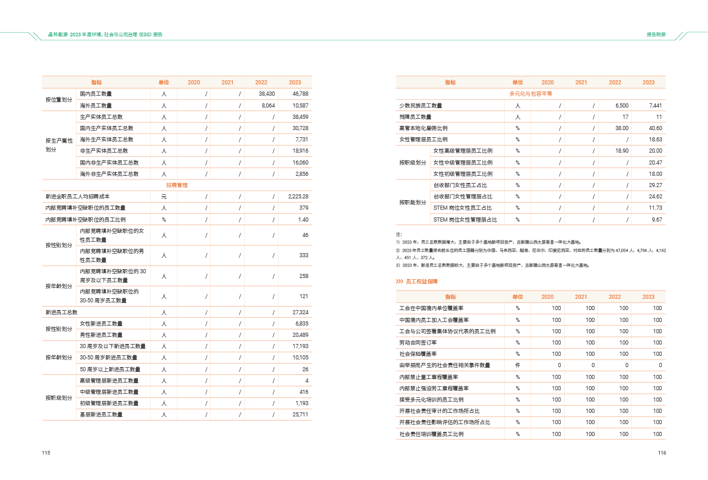Image resolution: width=708 pixels, height=480 pixels.
Task: Click the 少数民族员工数量 2023 value 7,441
Action: point(652,105)
